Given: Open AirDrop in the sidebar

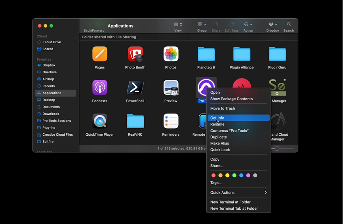Looking at the screenshot, I should (55, 79).
